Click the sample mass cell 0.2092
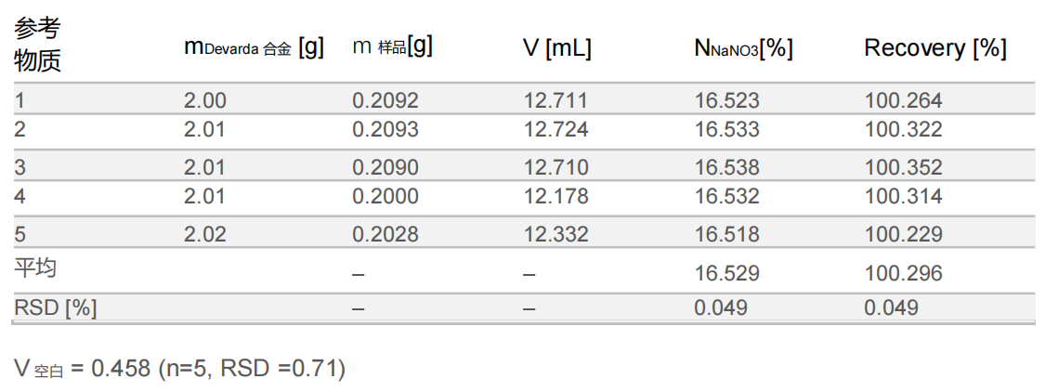The width and height of the screenshot is (1045, 392). pyautogui.click(x=385, y=100)
